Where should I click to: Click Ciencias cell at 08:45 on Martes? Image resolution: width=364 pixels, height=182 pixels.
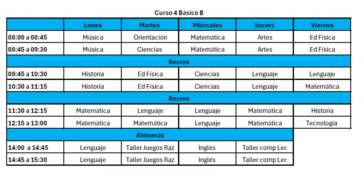(150, 49)
